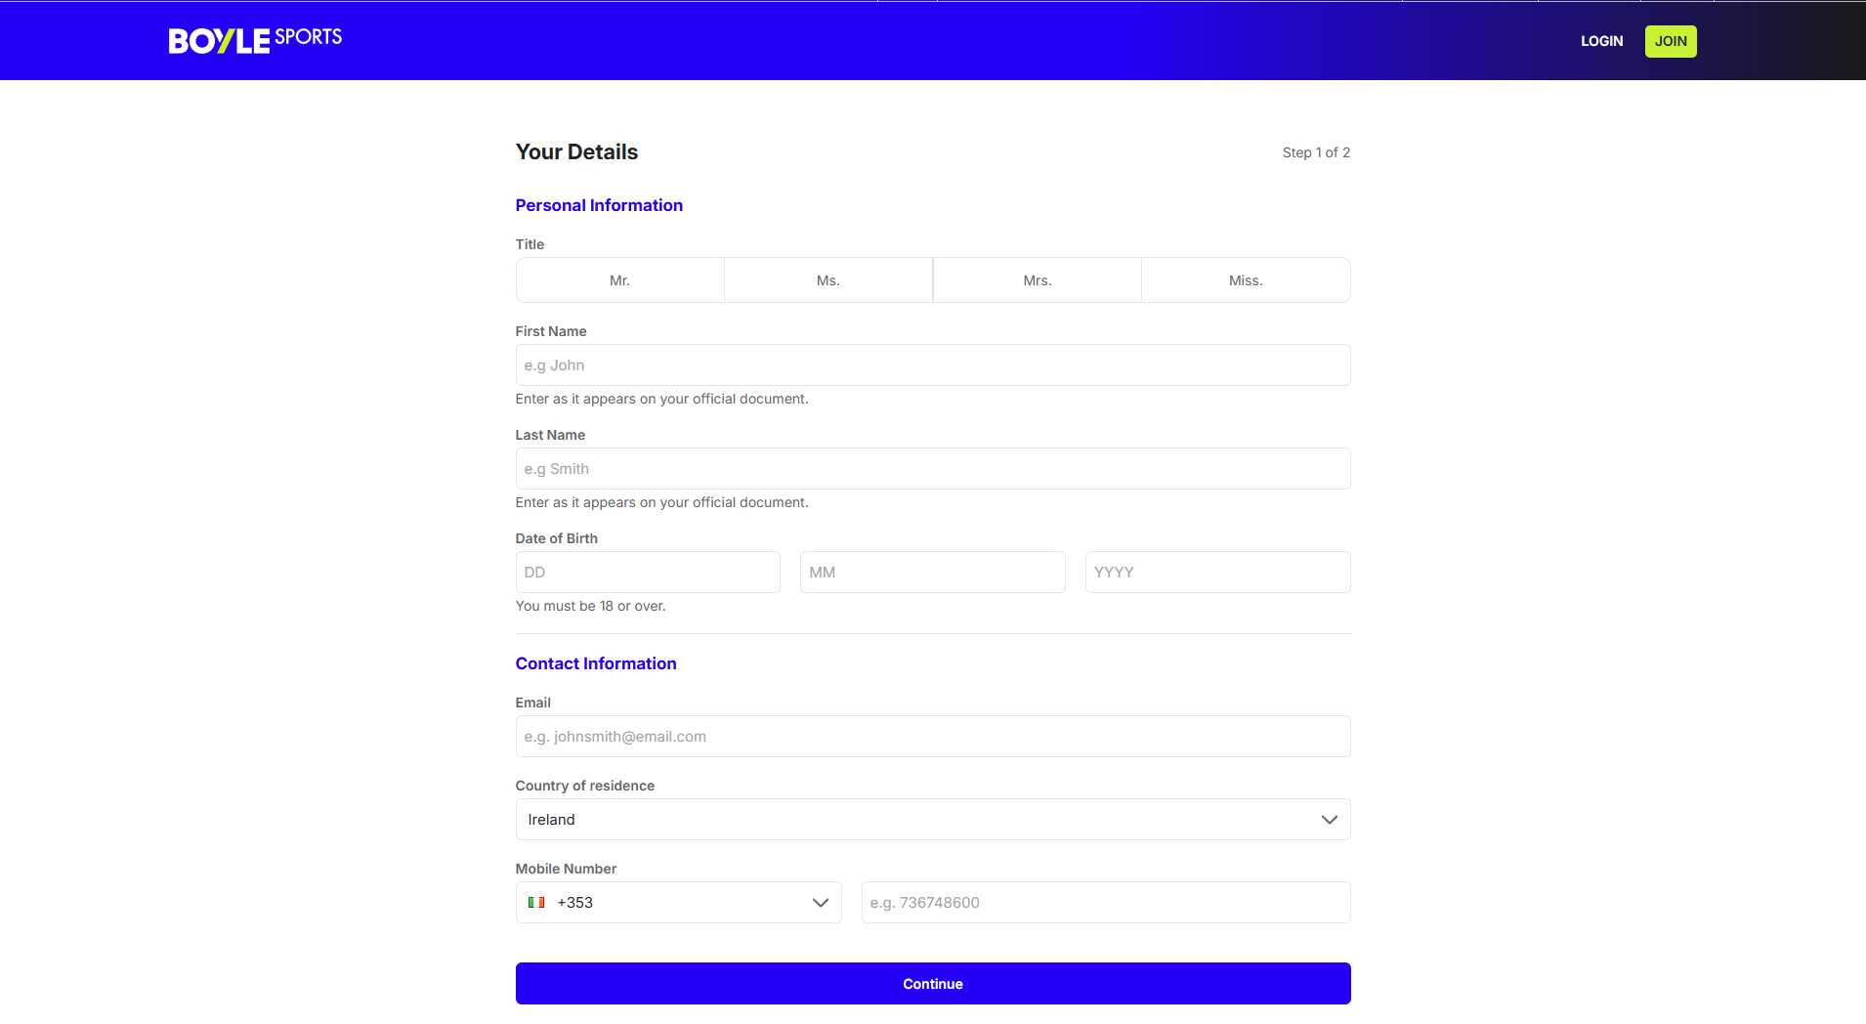Click the 'Title' label
This screenshot has width=1866, height=1024.
(530, 244)
